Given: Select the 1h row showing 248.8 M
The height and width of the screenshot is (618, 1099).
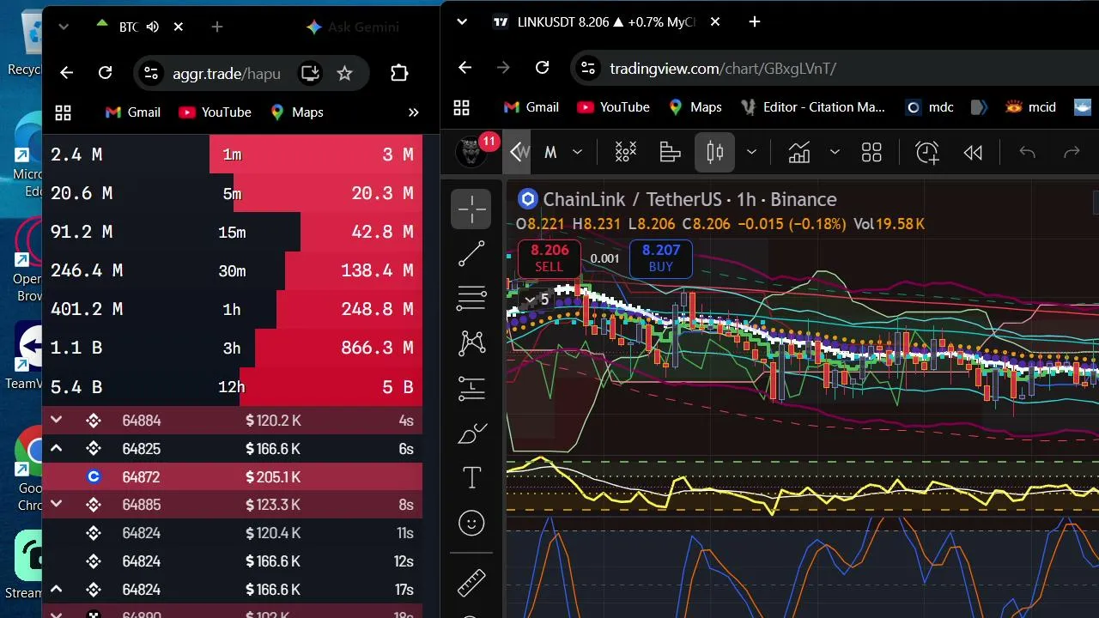Looking at the screenshot, I should [232, 309].
